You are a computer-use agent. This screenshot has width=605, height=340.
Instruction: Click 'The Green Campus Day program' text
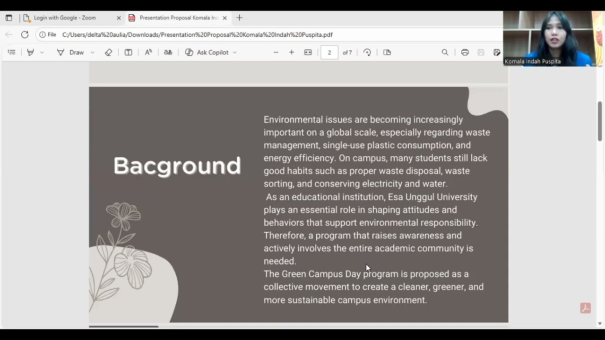point(331,274)
